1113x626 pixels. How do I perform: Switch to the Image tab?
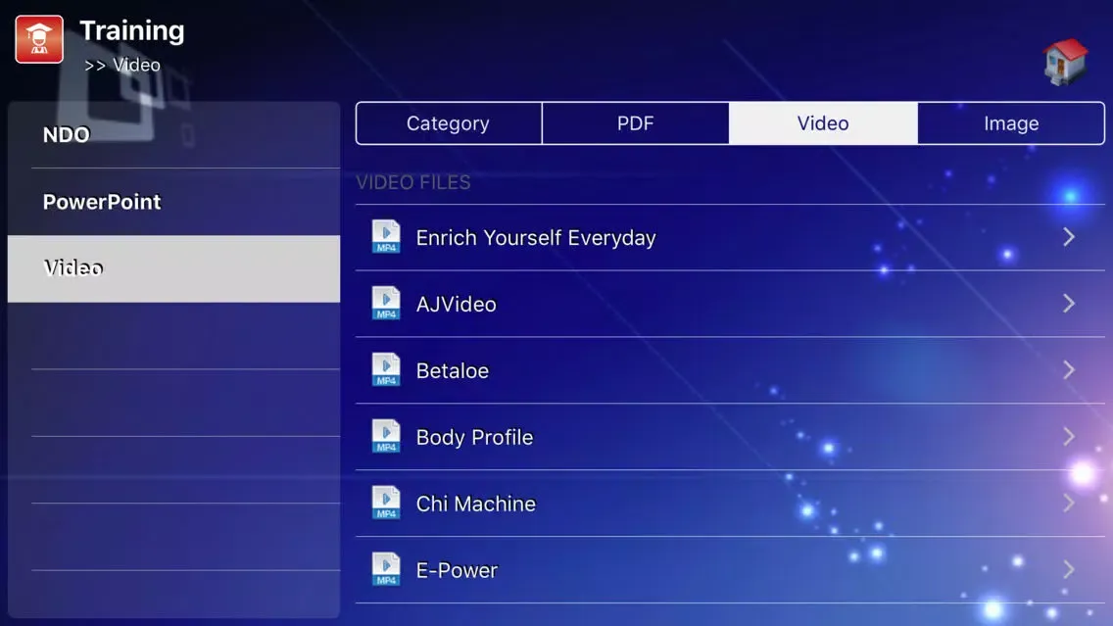1011,123
